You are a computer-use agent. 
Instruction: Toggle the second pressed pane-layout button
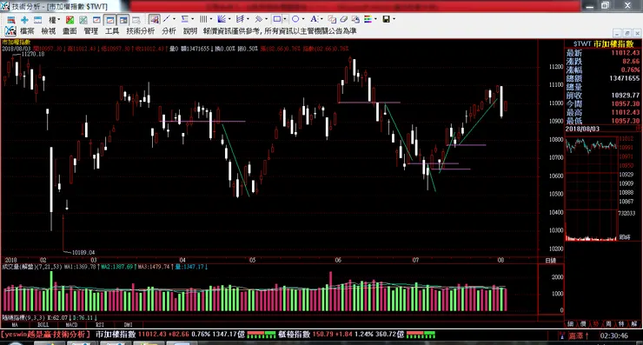123,20
